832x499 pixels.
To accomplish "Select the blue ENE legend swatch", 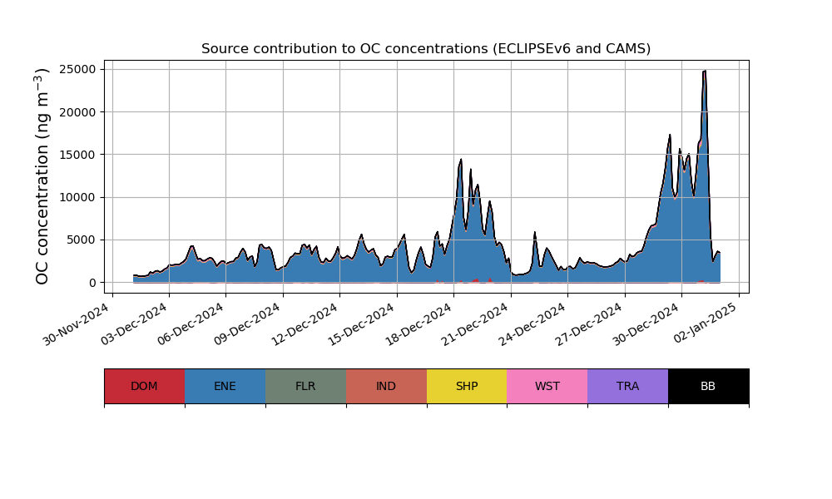I will pyautogui.click(x=225, y=386).
